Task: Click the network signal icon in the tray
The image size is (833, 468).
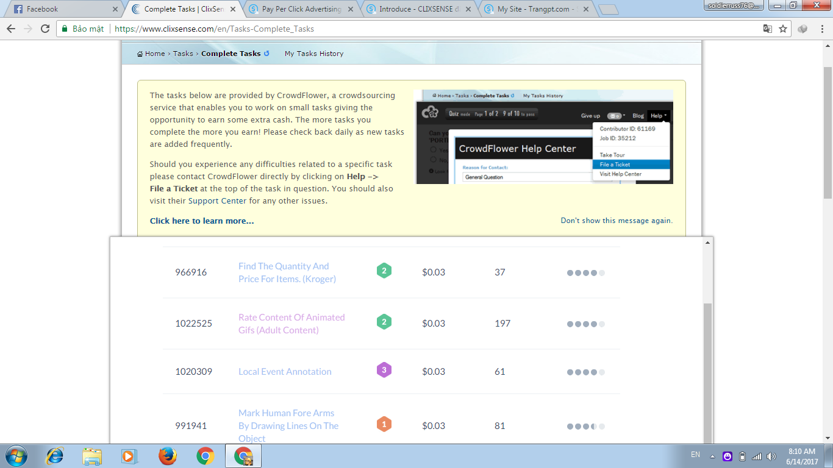Action: tap(757, 456)
